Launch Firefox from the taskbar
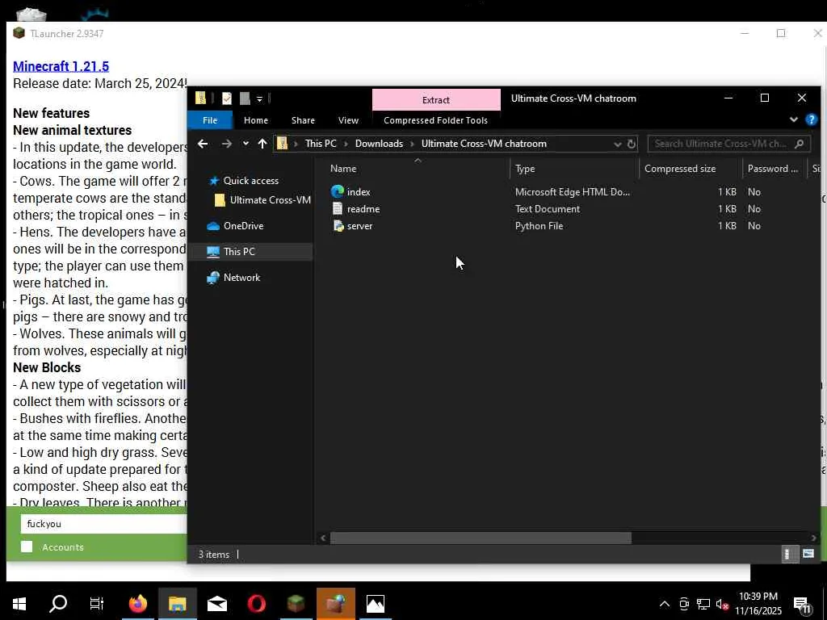The image size is (827, 620). click(138, 604)
